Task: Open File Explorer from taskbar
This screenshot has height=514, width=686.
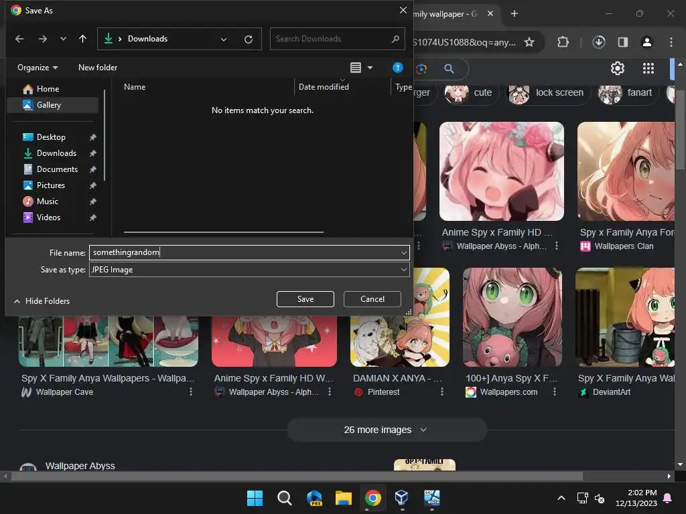Action: 344,498
